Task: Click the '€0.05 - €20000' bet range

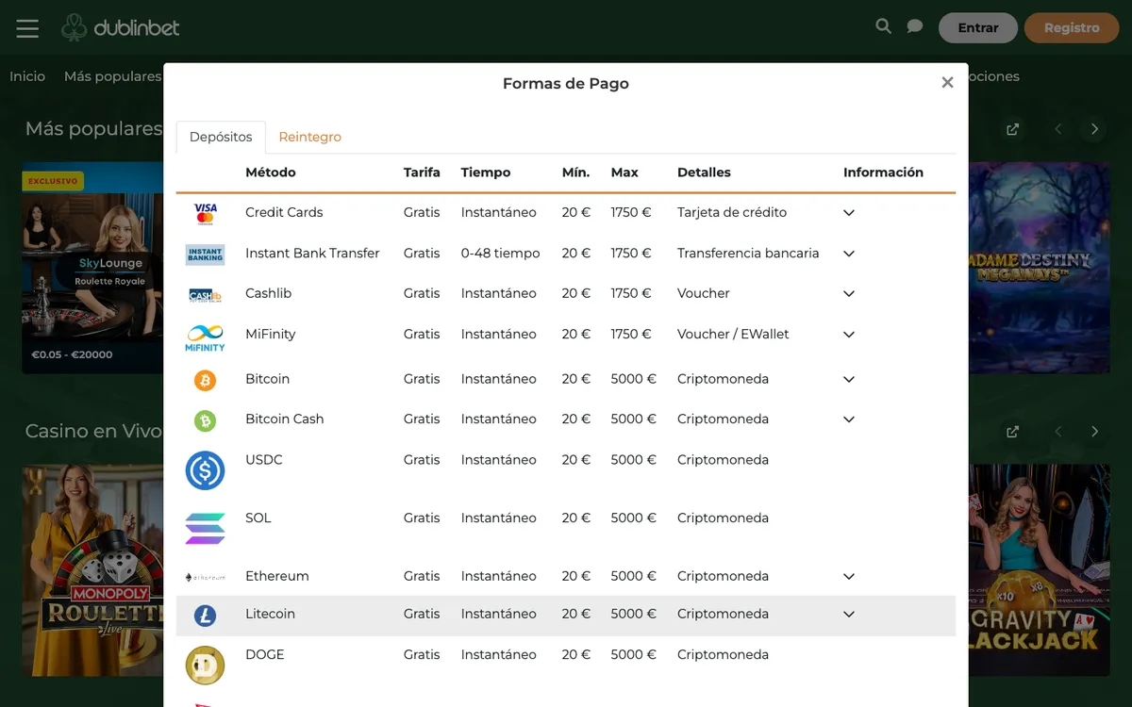Action: pyautogui.click(x=72, y=355)
